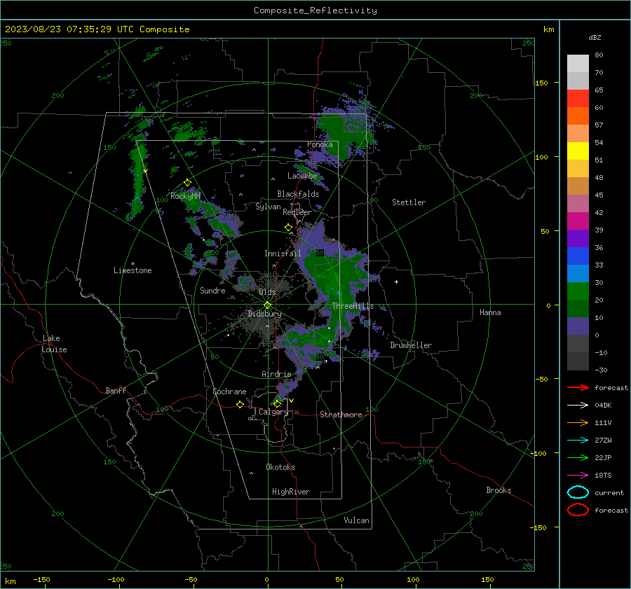Select the dark gray -10 dBZ swatch
The height and width of the screenshot is (589, 631).
point(578,361)
